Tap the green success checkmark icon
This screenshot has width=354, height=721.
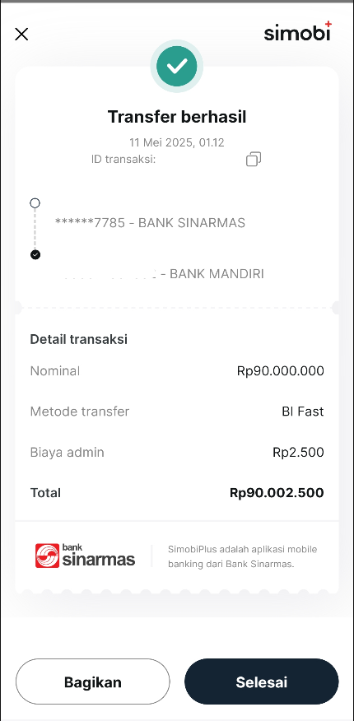tap(177, 66)
